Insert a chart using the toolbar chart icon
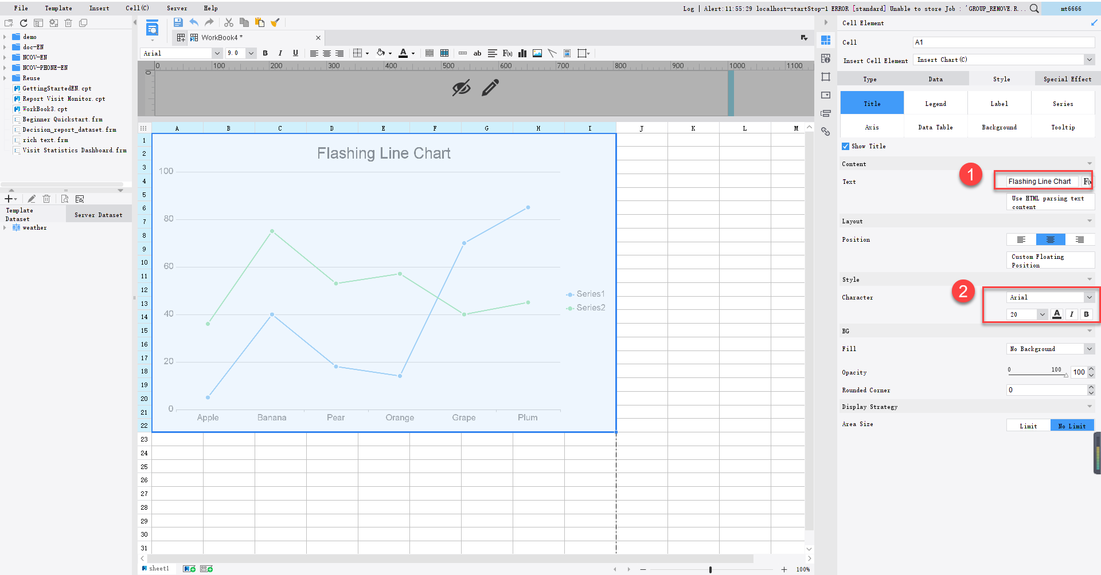The height and width of the screenshot is (575, 1101). click(522, 53)
